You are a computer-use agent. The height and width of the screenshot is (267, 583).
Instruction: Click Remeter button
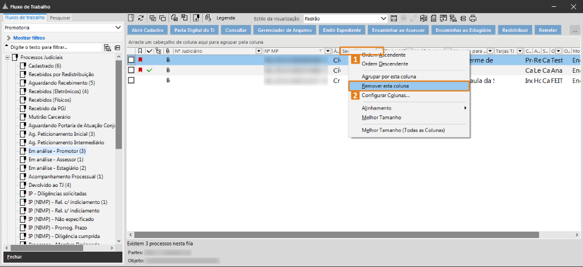(548, 30)
